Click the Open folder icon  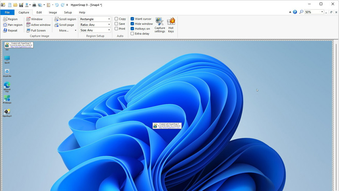coord(15,5)
